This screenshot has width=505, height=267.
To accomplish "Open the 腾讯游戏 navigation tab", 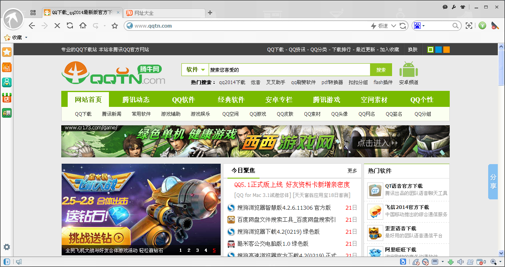I will (x=326, y=100).
